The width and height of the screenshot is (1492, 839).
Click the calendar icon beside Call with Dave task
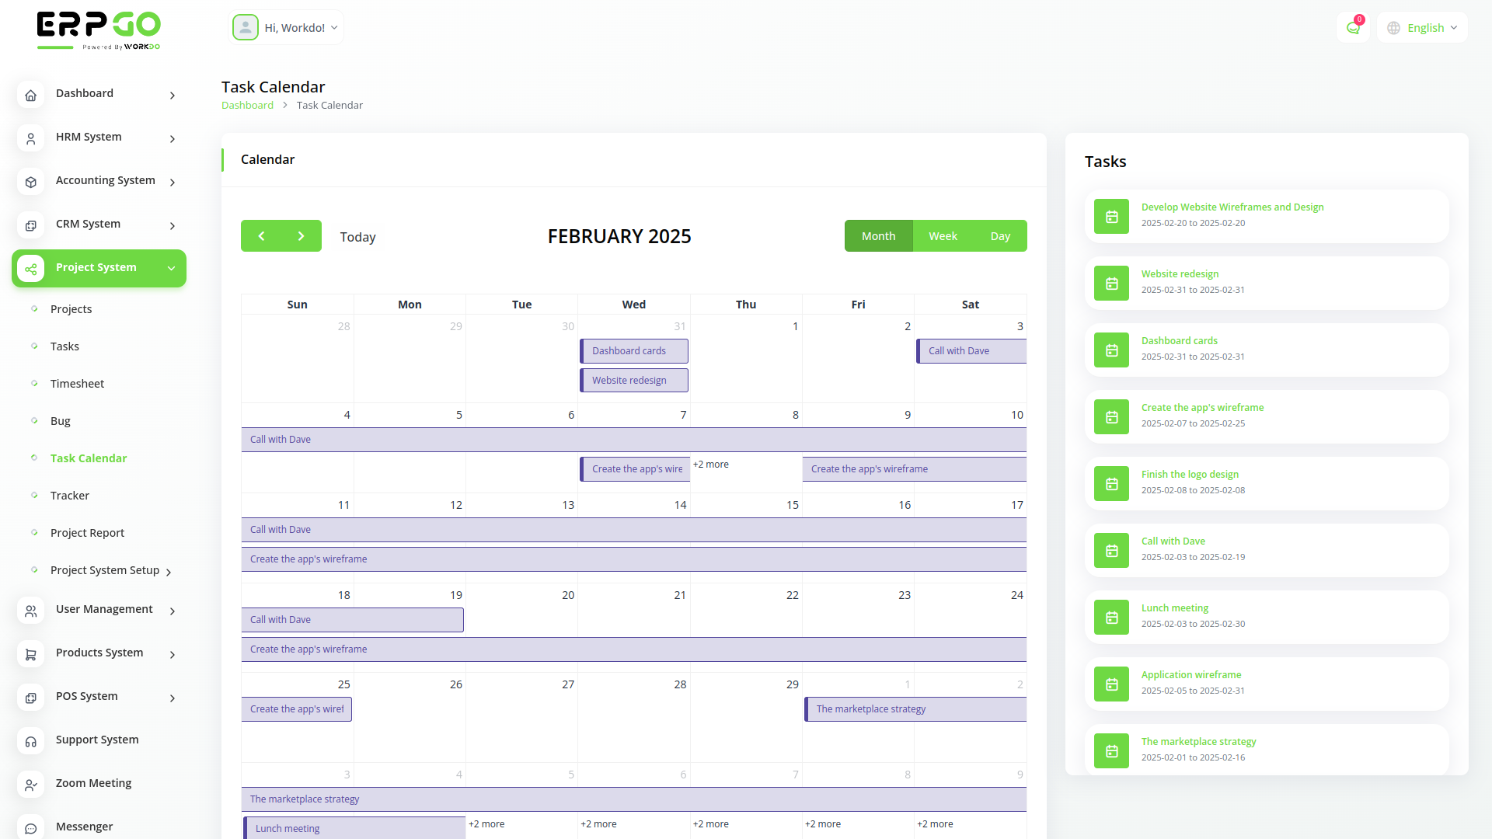pyautogui.click(x=1110, y=550)
